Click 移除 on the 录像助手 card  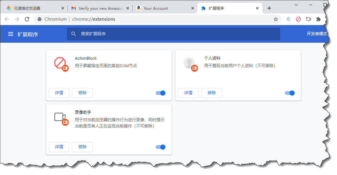pos(82,147)
